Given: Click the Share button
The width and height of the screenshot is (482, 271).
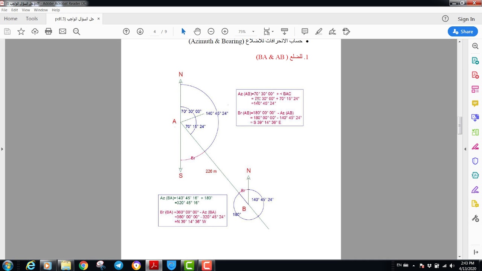Looking at the screenshot, I should (x=463, y=32).
